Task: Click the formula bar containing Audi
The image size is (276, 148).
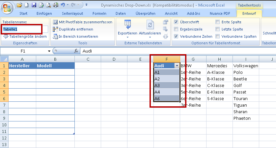Action: 178,51
